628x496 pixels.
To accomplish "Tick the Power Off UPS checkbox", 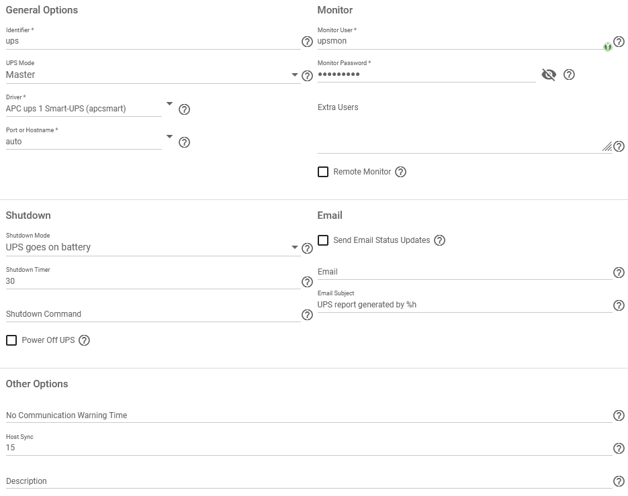I will click(11, 340).
